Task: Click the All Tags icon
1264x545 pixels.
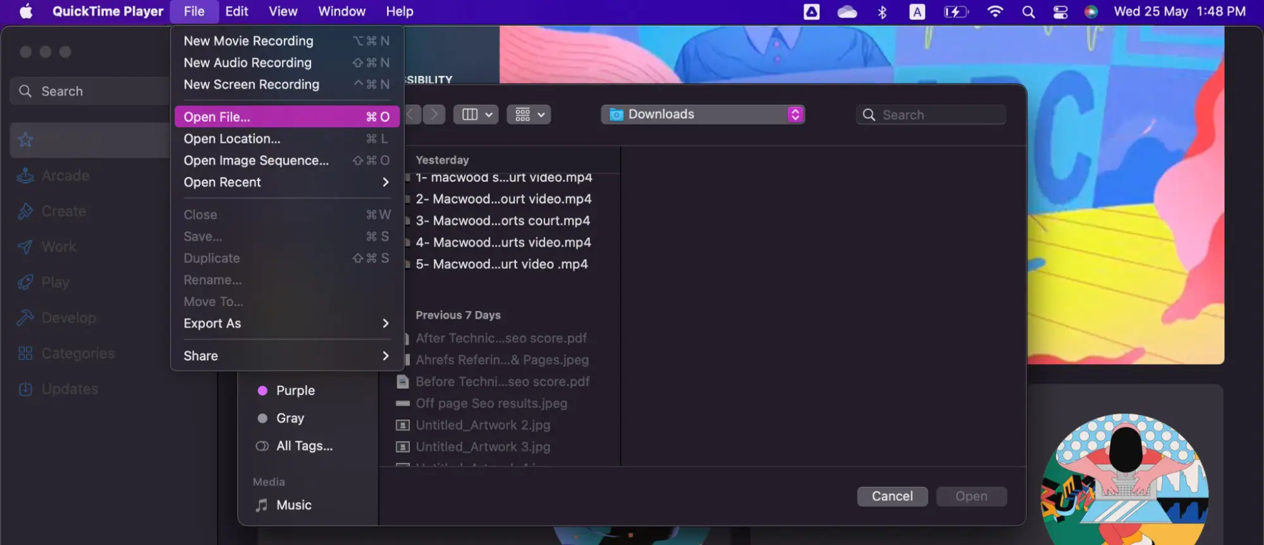Action: pos(262,446)
